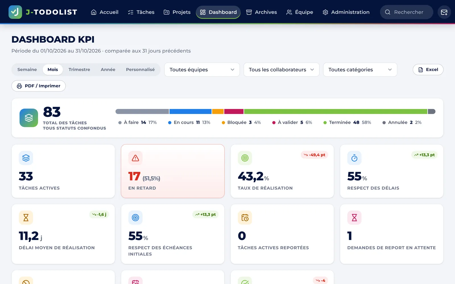Viewport: 455px width, 284px height.
Task: Click the À valider 5 6% legend entry
Action: coord(292,122)
